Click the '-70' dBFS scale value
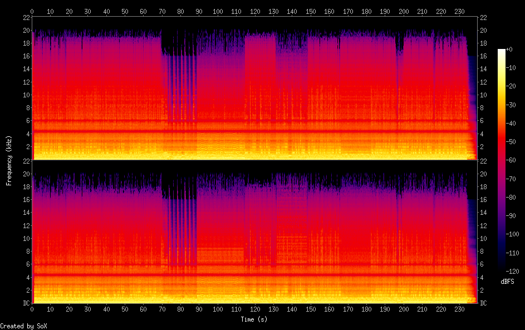This screenshot has width=525, height=330. (x=511, y=179)
